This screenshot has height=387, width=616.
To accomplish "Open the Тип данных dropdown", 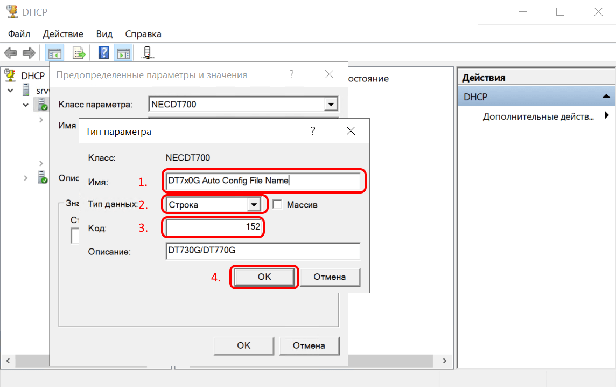I will (253, 205).
